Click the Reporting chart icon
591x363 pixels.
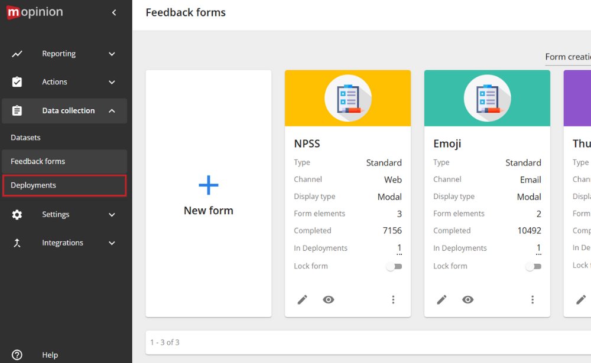click(17, 54)
